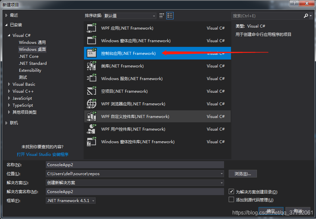Expand the 其他项目类型 node
Viewport: 316px width, 219px height.
(9, 112)
